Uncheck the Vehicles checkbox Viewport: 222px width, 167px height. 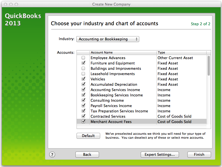pos(83,79)
